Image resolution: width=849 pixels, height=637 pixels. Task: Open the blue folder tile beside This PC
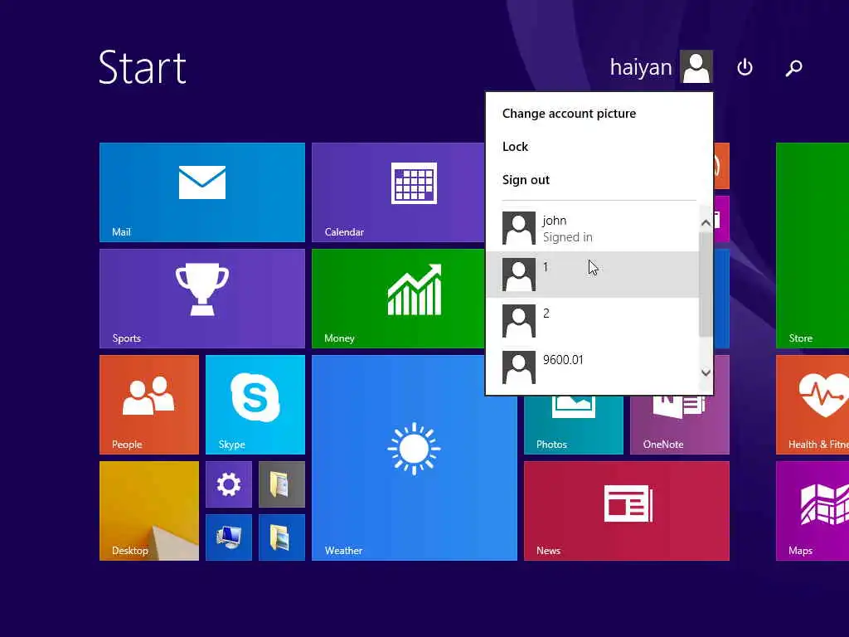tap(282, 537)
